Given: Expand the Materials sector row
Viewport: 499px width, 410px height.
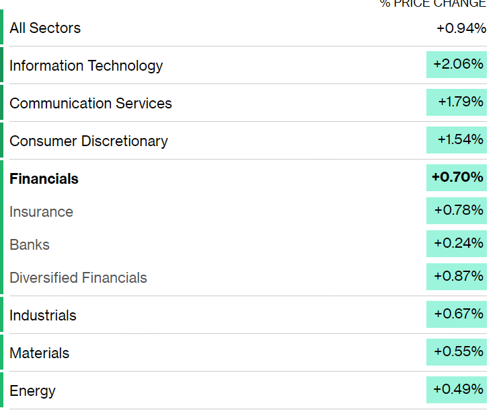Looking at the screenshot, I should click(x=40, y=353).
